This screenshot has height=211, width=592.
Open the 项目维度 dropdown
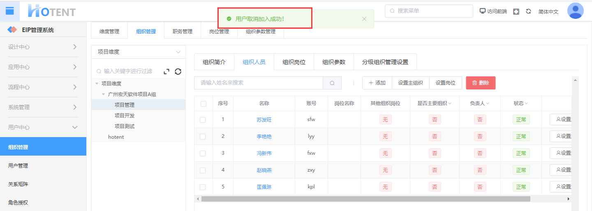coord(139,52)
